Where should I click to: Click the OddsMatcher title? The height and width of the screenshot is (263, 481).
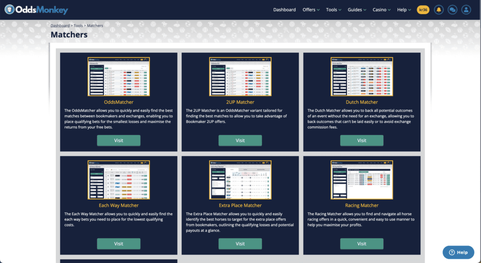coord(119,102)
